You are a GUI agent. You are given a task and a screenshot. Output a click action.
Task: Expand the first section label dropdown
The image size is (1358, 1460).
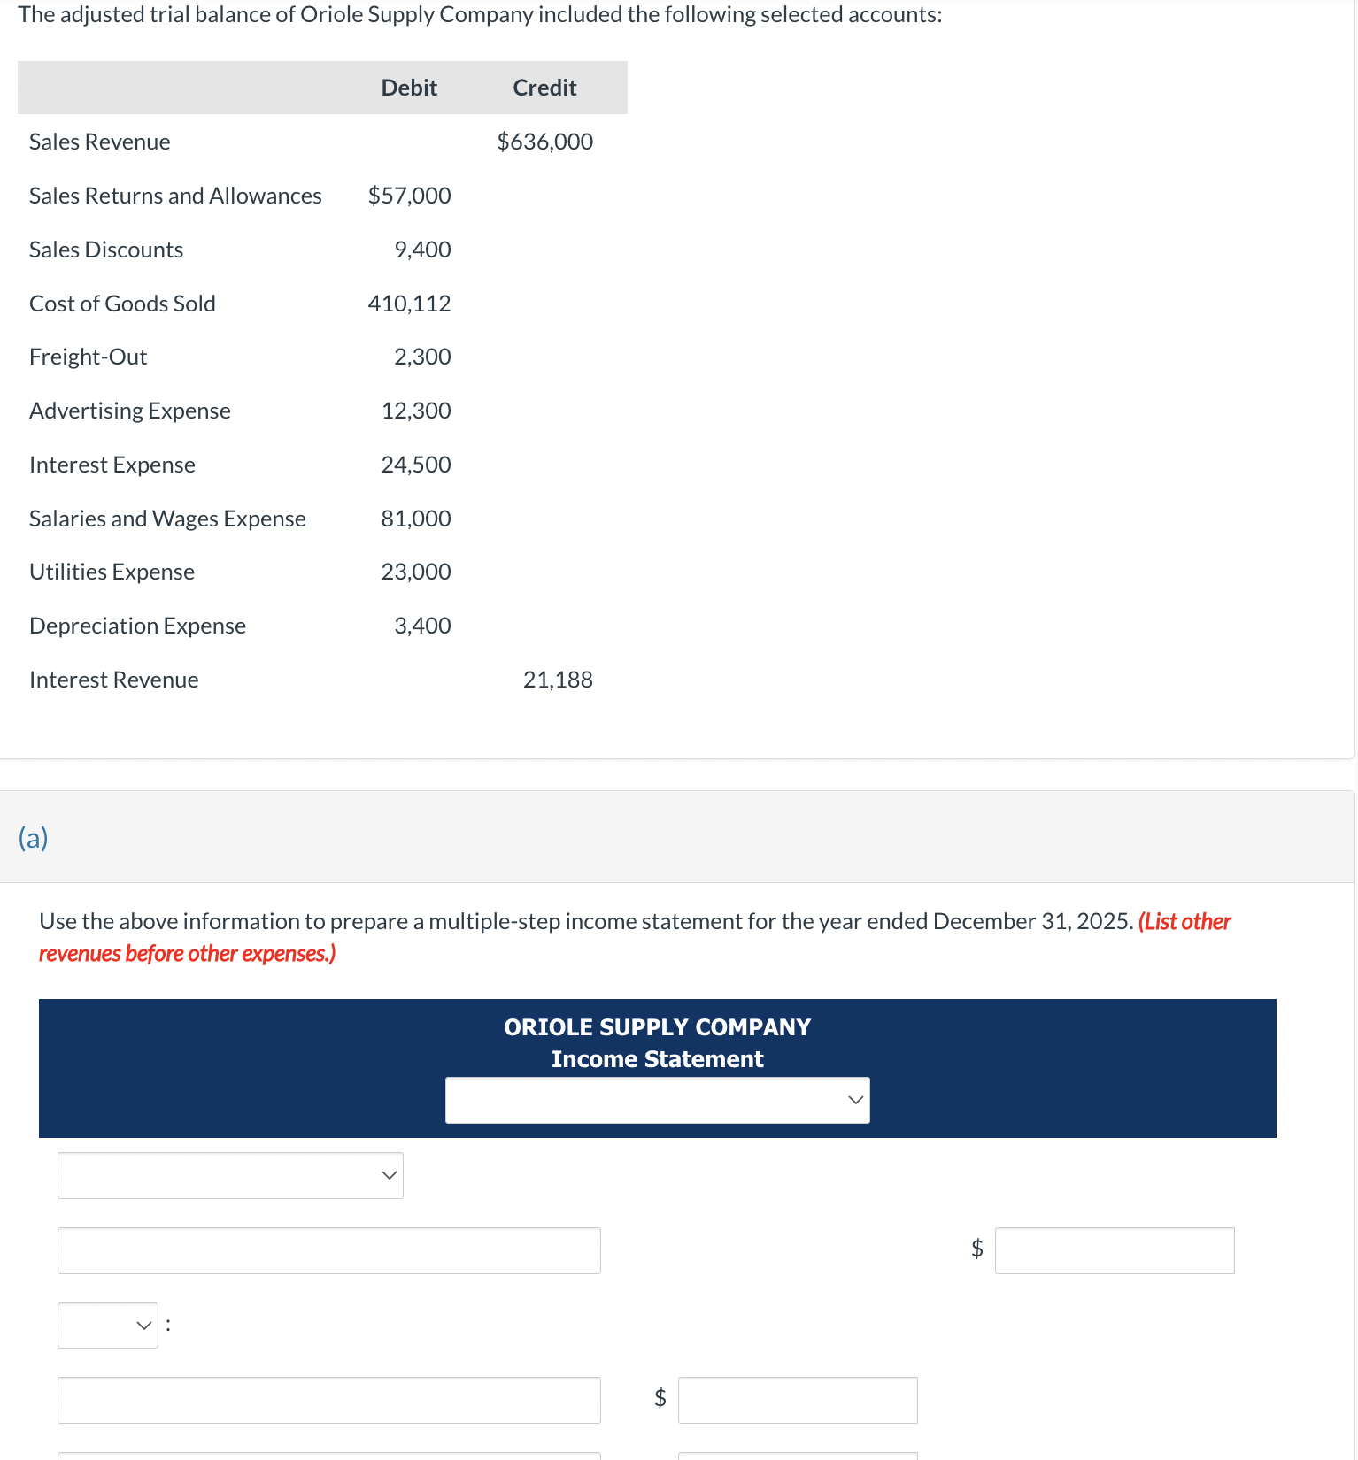pos(229,1175)
